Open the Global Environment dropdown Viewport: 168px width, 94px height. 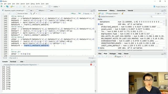[x=107, y=16]
